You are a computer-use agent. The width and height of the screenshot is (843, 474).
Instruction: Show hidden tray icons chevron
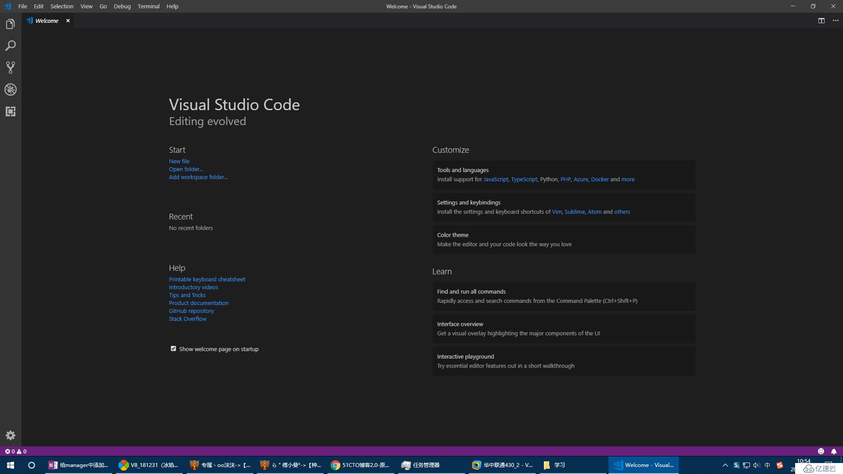click(725, 465)
